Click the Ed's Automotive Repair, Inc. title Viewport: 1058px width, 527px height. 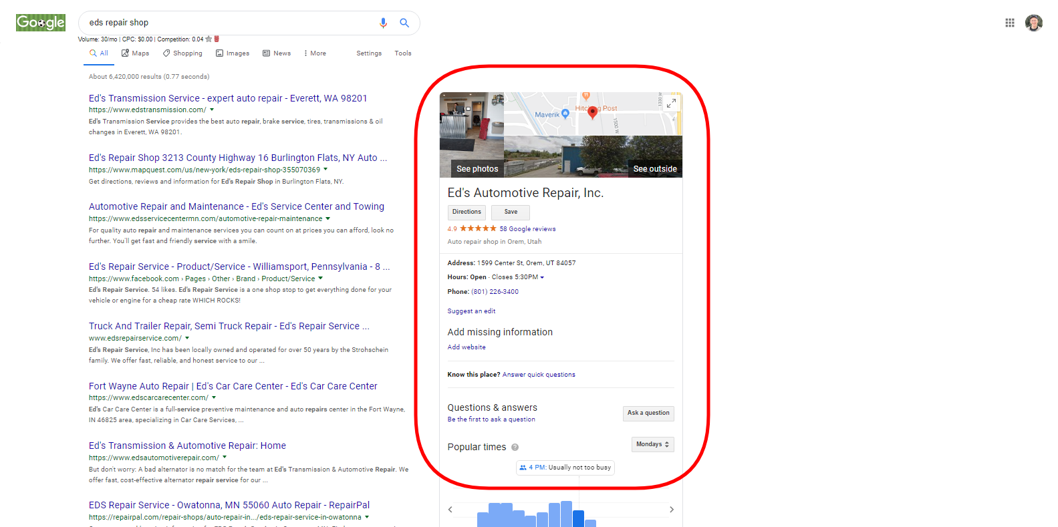[x=525, y=193]
